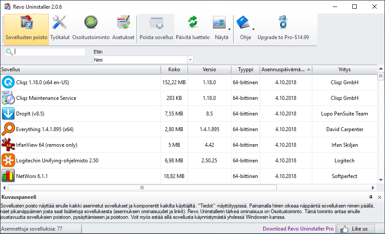Screen dimensions: 385x234
Task: Open the Etsi Nimi combo box
Action: pyautogui.click(x=143, y=60)
